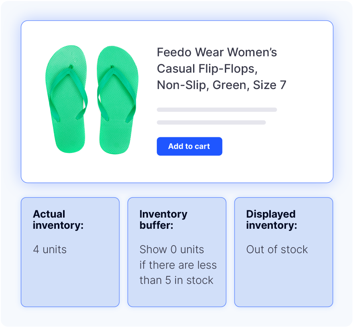Select the 'Actual inventory:' heading
359x327 pixels.
(x=58, y=220)
